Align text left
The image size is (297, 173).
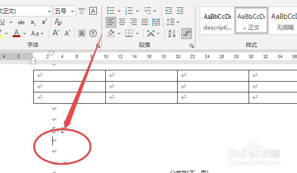coord(111,22)
